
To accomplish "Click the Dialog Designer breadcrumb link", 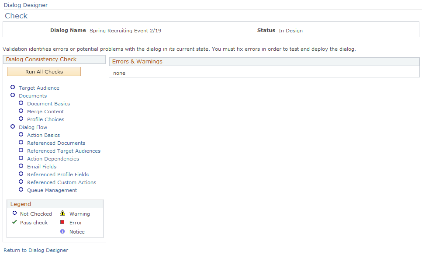I will point(26,5).
